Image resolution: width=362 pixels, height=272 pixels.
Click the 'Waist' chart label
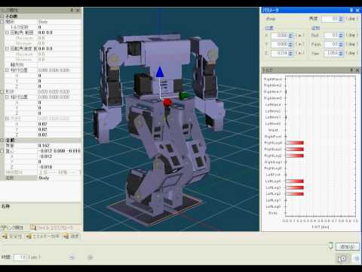click(273, 130)
